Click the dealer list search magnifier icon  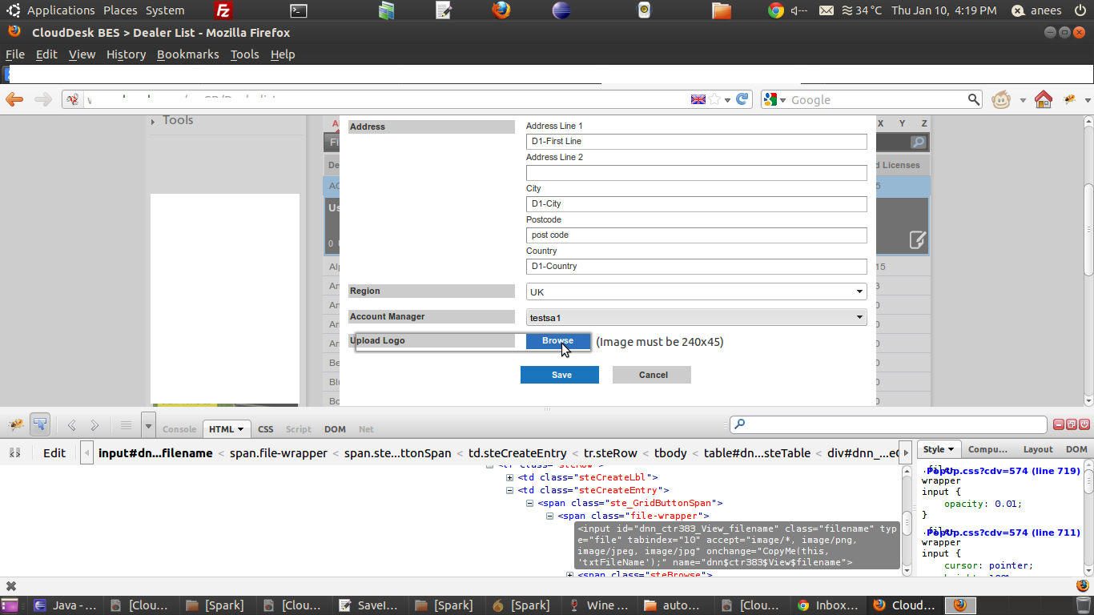tap(919, 143)
